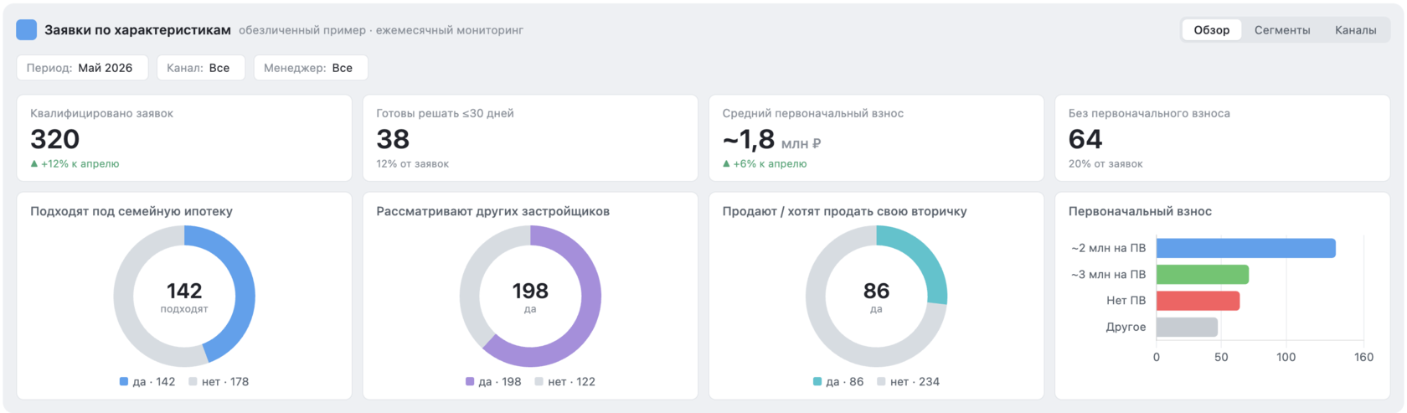Click the subtitle обезличенный пример · ежемесячный мониторинг
1407x413 pixels.
381,30
